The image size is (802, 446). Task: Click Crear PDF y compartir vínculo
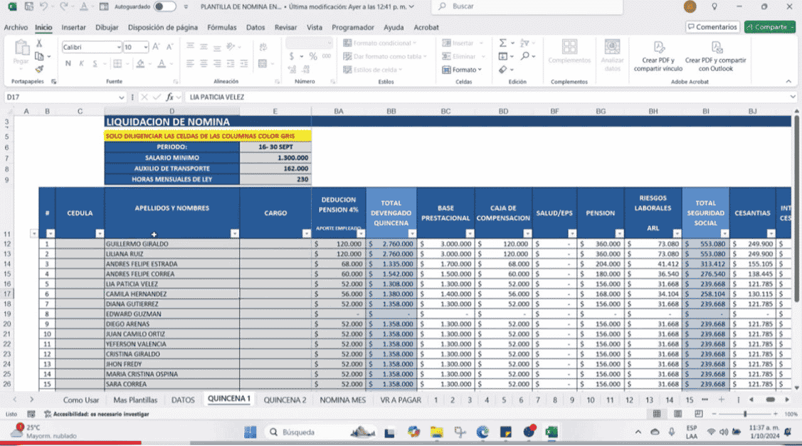pyautogui.click(x=658, y=56)
